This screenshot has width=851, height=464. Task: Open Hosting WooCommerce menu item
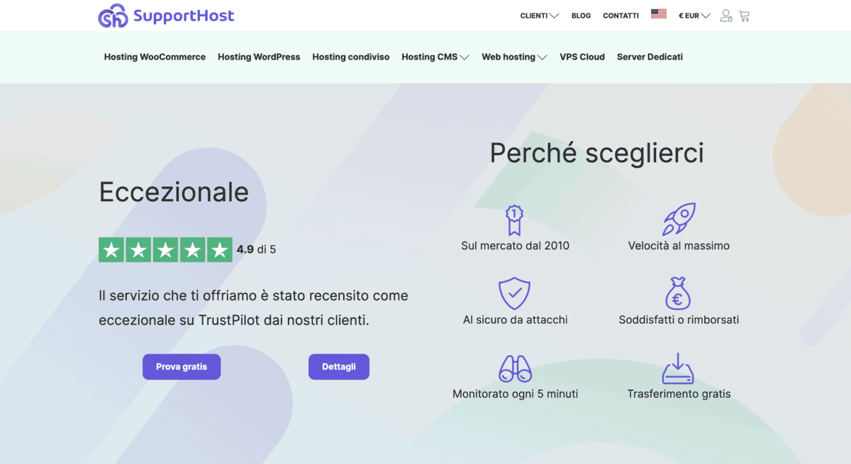pyautogui.click(x=155, y=57)
